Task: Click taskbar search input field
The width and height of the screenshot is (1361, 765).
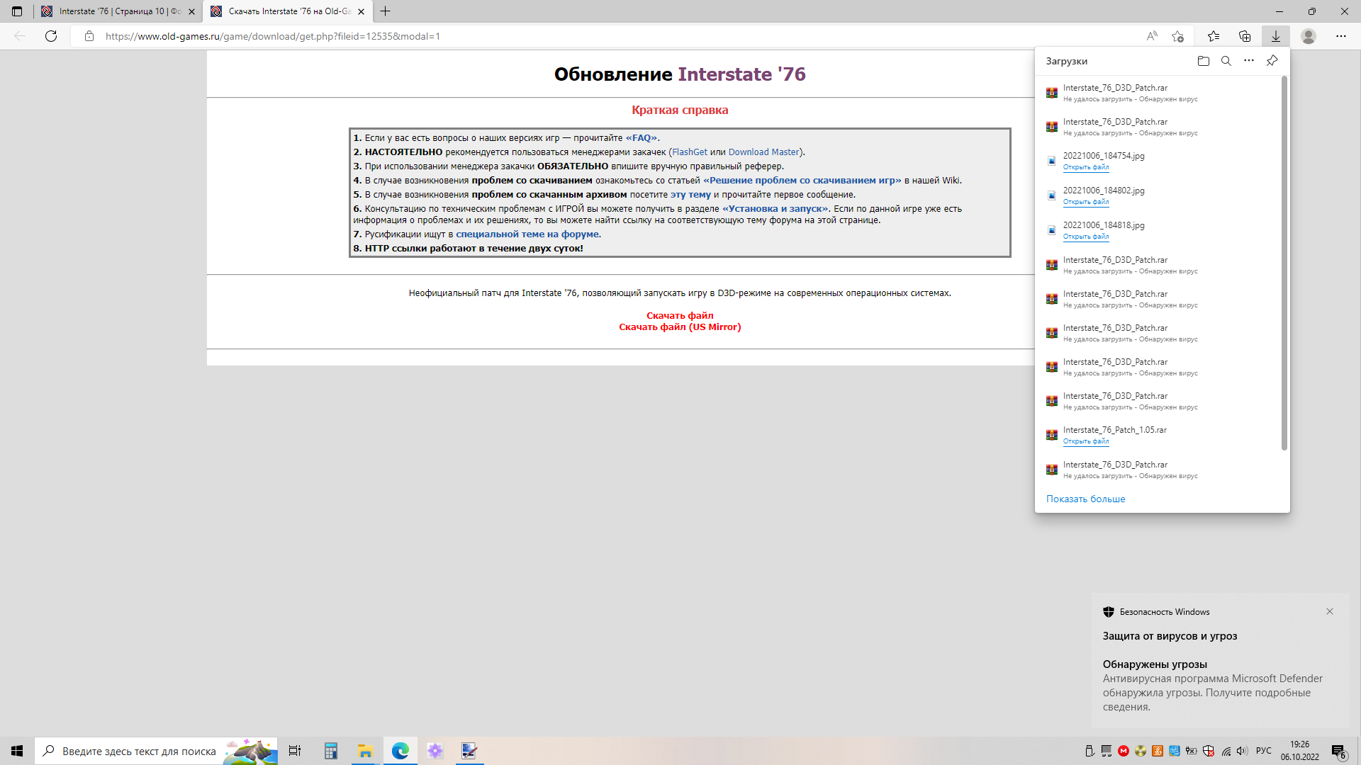Action: tap(138, 751)
